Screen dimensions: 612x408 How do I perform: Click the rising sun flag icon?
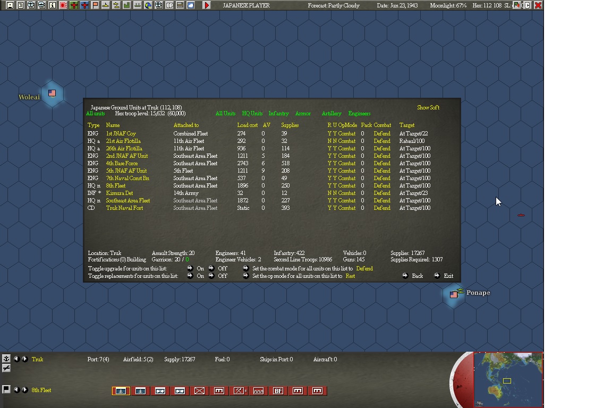coord(63,5)
